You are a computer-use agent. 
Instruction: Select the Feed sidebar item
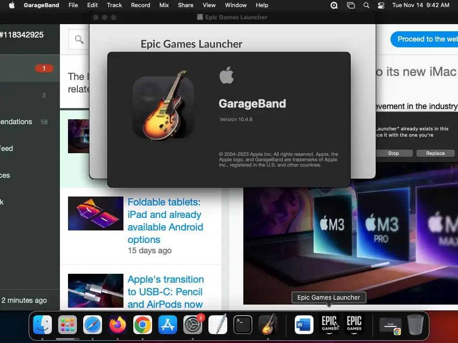pyautogui.click(x=30, y=148)
